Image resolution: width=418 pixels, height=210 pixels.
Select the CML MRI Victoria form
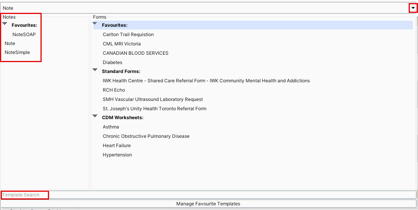coord(121,44)
